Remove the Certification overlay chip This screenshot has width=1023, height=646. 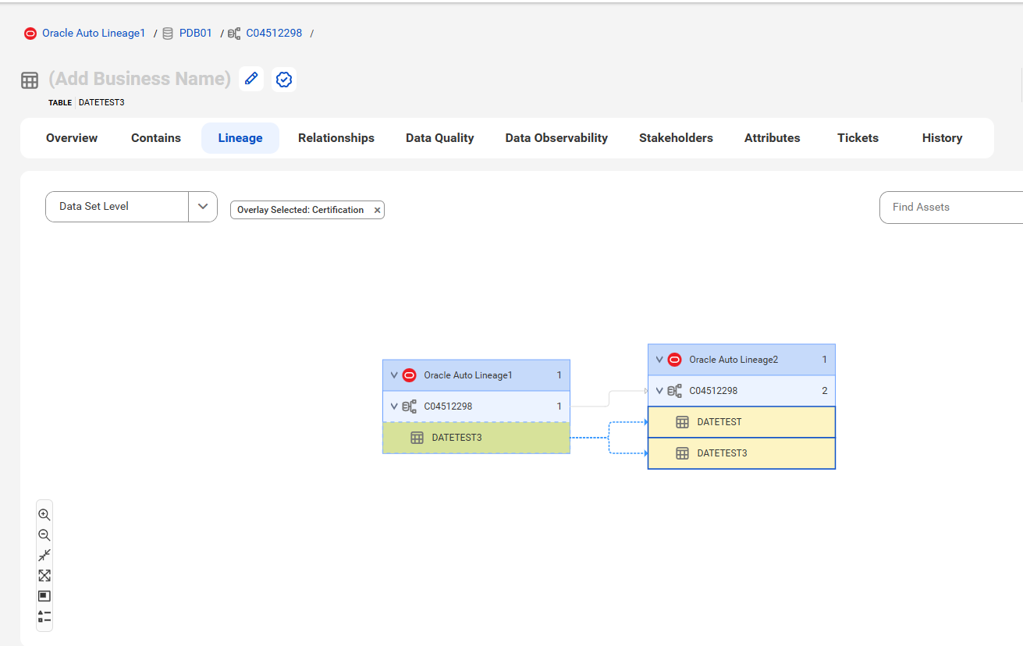tap(377, 210)
